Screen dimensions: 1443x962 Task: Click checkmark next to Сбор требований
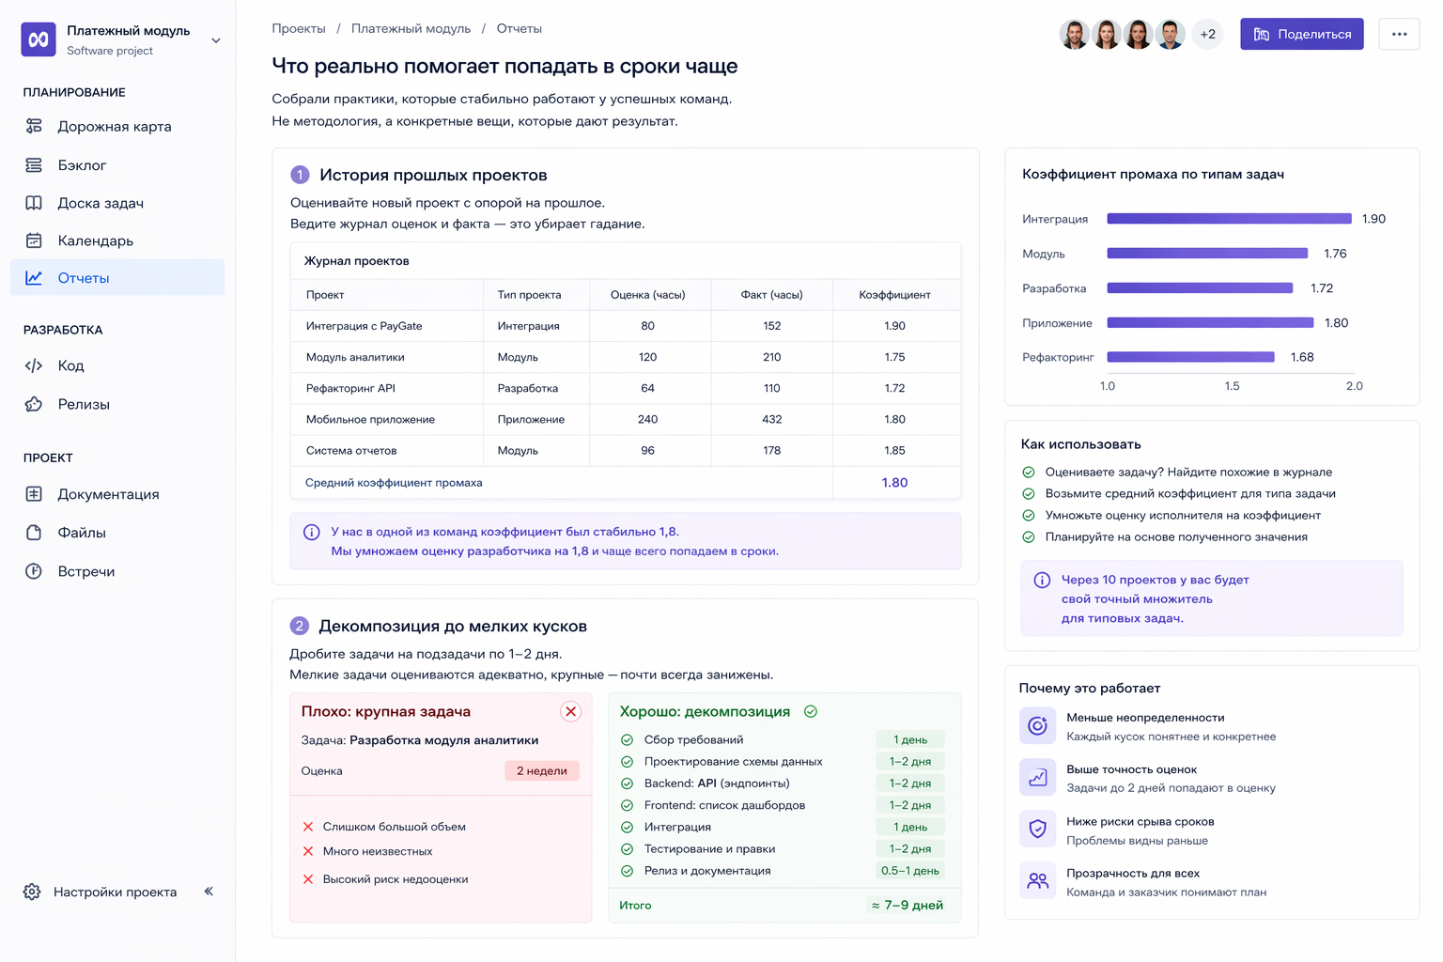tap(628, 740)
